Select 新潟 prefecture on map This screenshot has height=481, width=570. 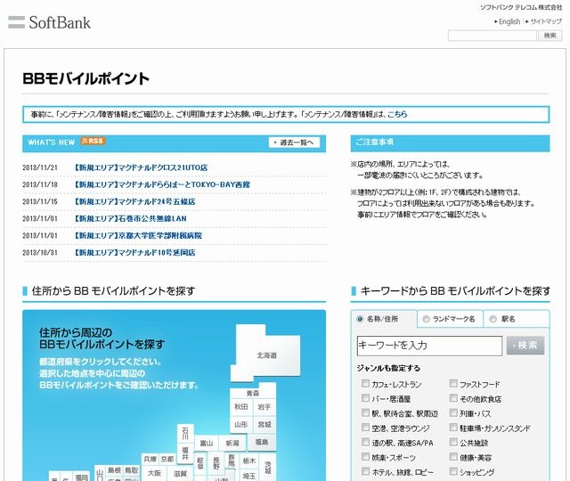[232, 443]
